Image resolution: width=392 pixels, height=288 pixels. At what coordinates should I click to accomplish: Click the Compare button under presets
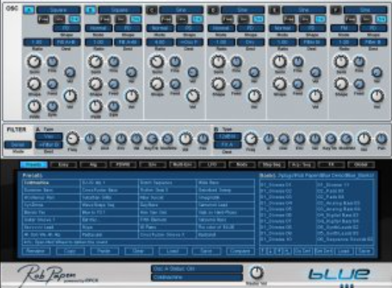[x=240, y=251]
